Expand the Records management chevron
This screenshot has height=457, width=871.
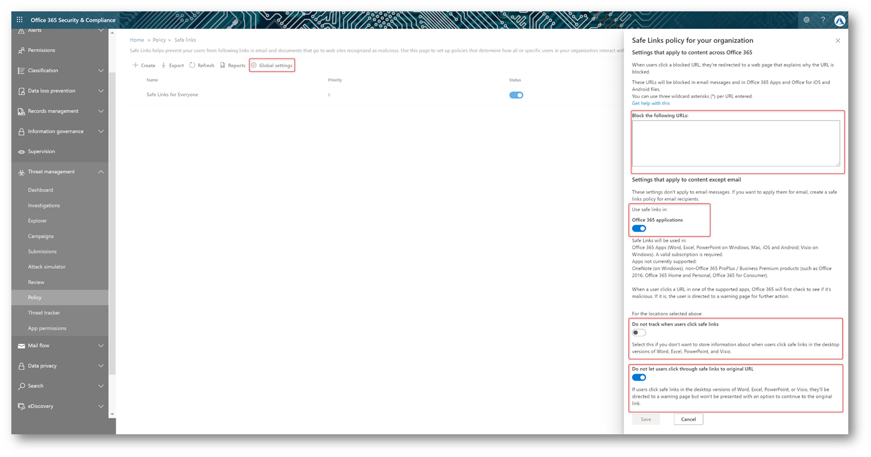pyautogui.click(x=101, y=111)
